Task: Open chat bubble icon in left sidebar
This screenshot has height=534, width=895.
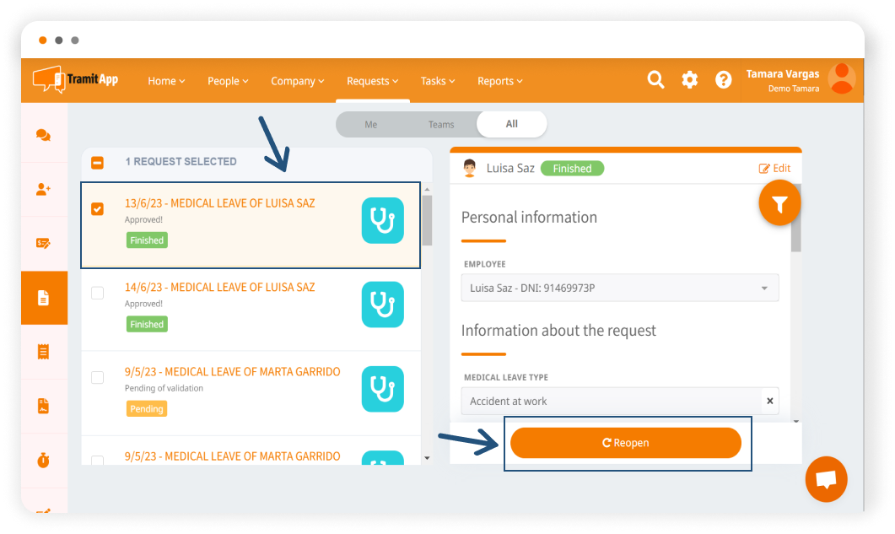Action: point(44,135)
